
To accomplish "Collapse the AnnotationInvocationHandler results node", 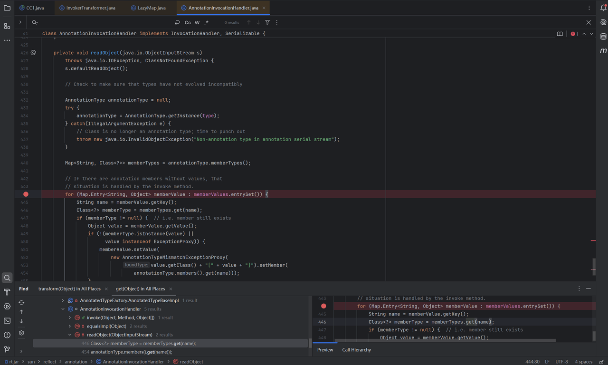I will 63,309.
